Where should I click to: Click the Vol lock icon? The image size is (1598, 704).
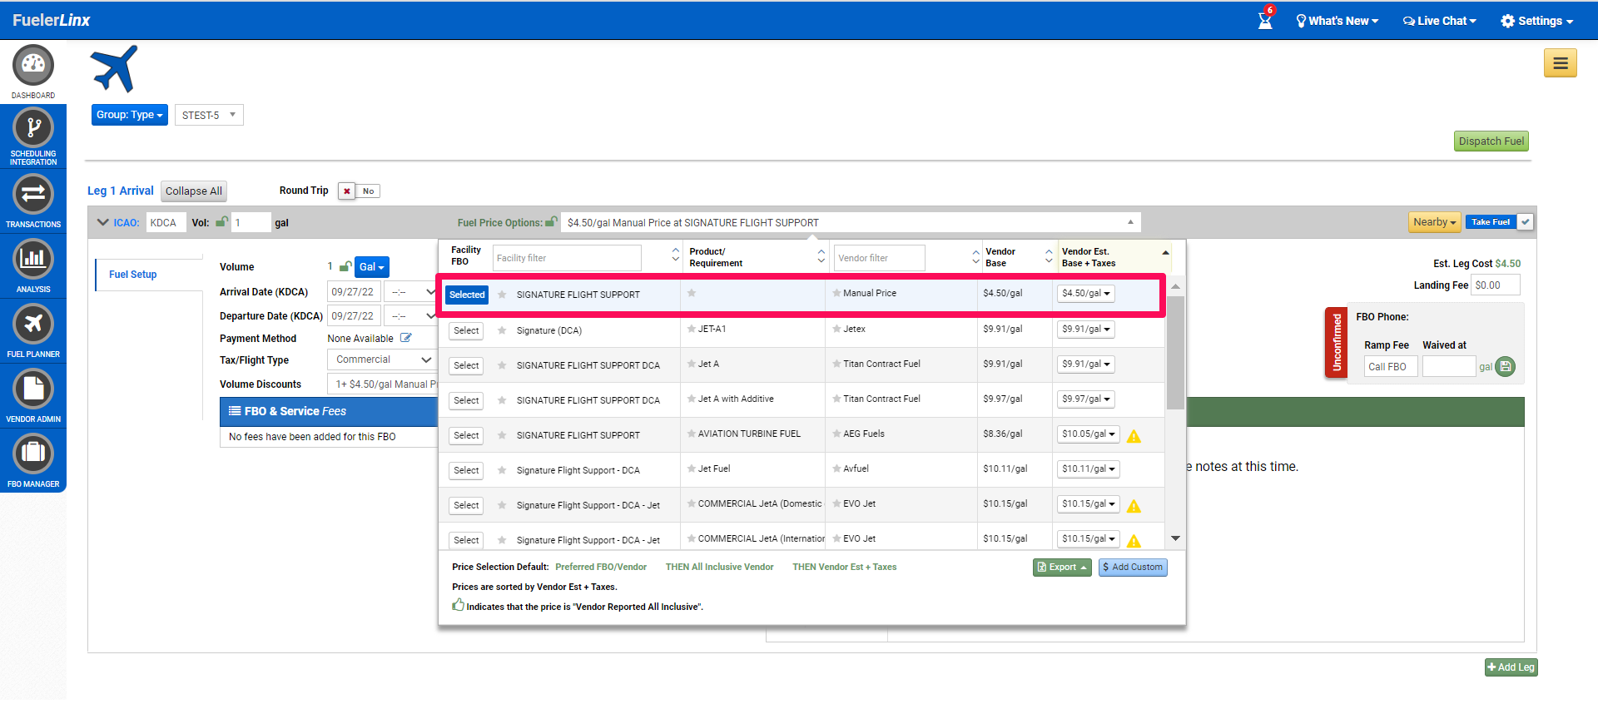(x=222, y=221)
